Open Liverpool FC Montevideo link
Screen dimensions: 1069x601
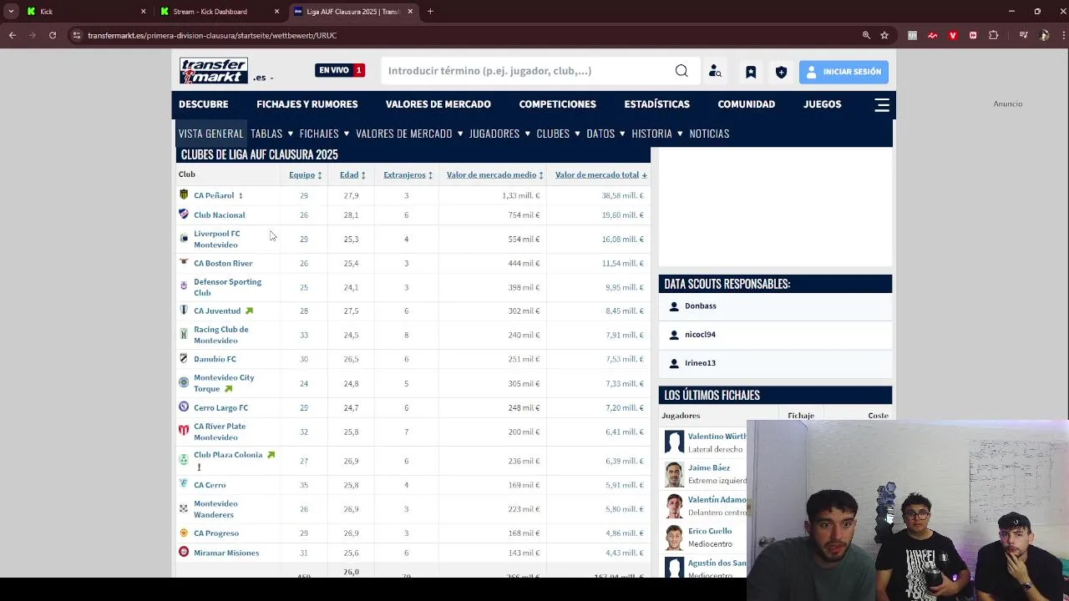click(217, 240)
